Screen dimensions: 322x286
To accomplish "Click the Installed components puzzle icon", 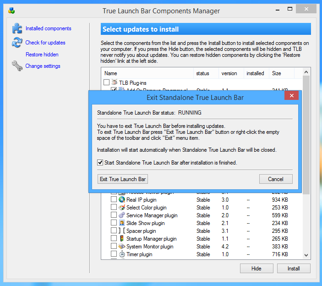I will (x=17, y=28).
